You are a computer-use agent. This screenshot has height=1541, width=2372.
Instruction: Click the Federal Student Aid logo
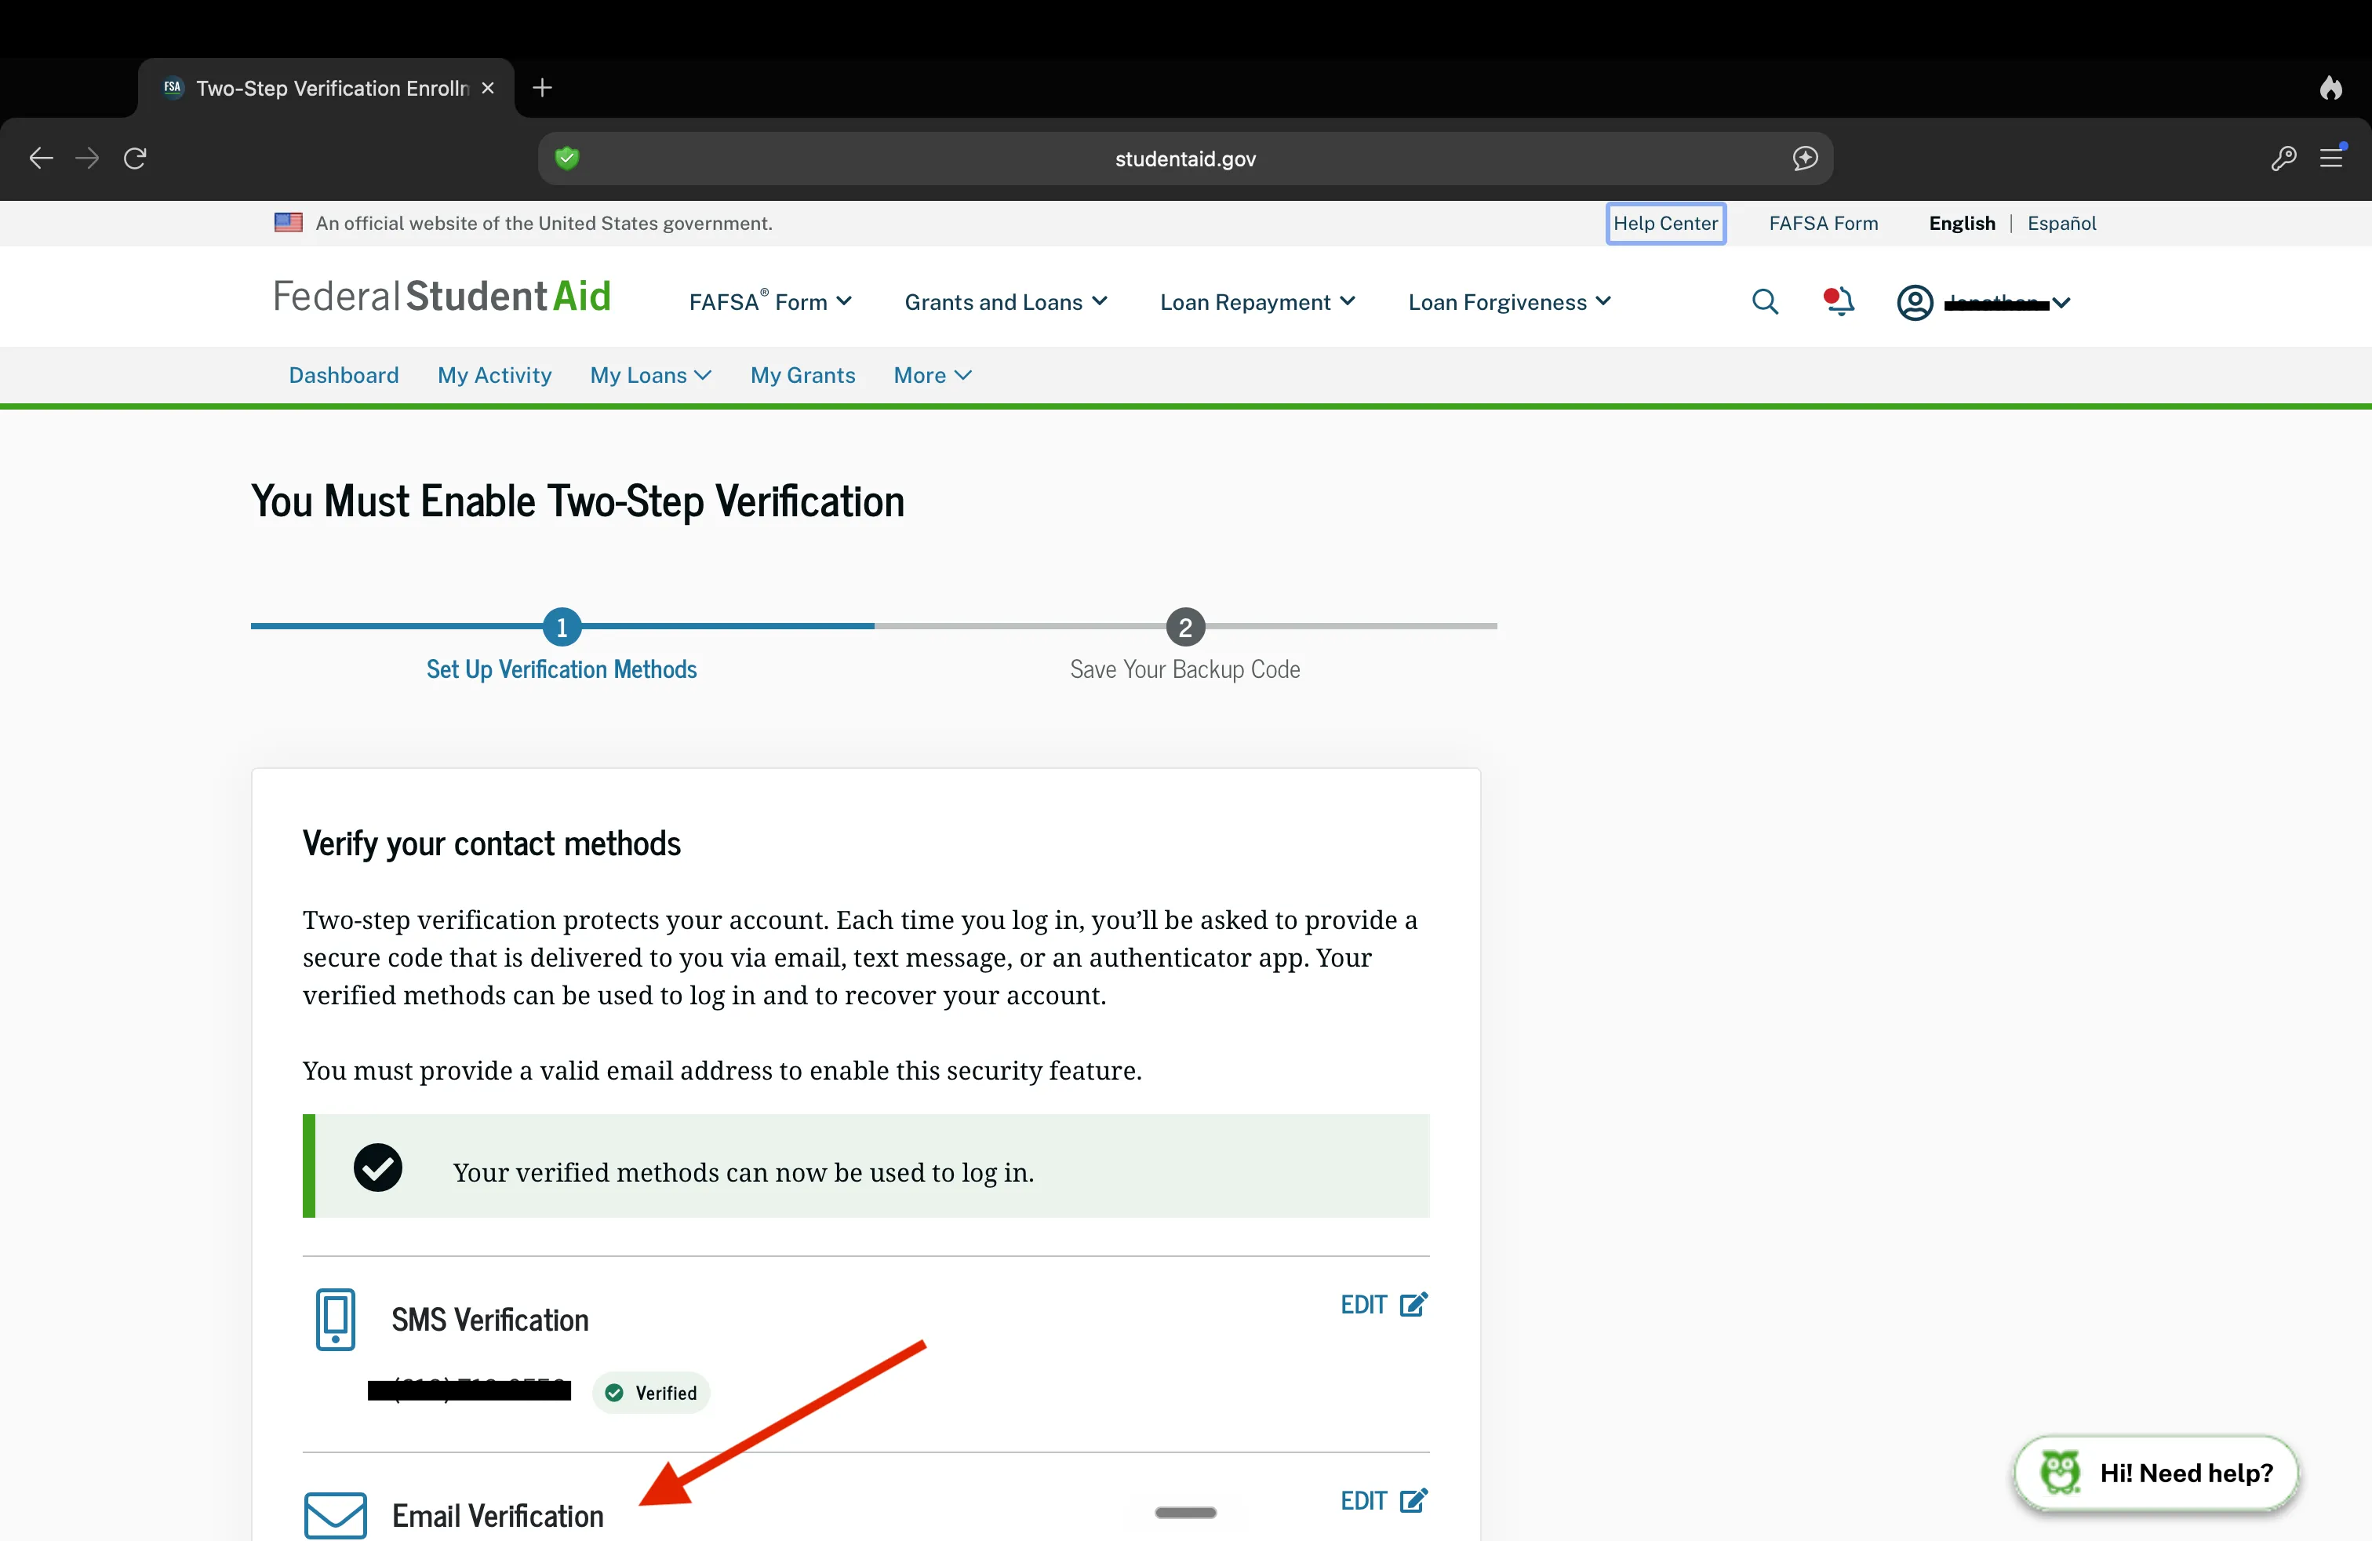click(442, 296)
